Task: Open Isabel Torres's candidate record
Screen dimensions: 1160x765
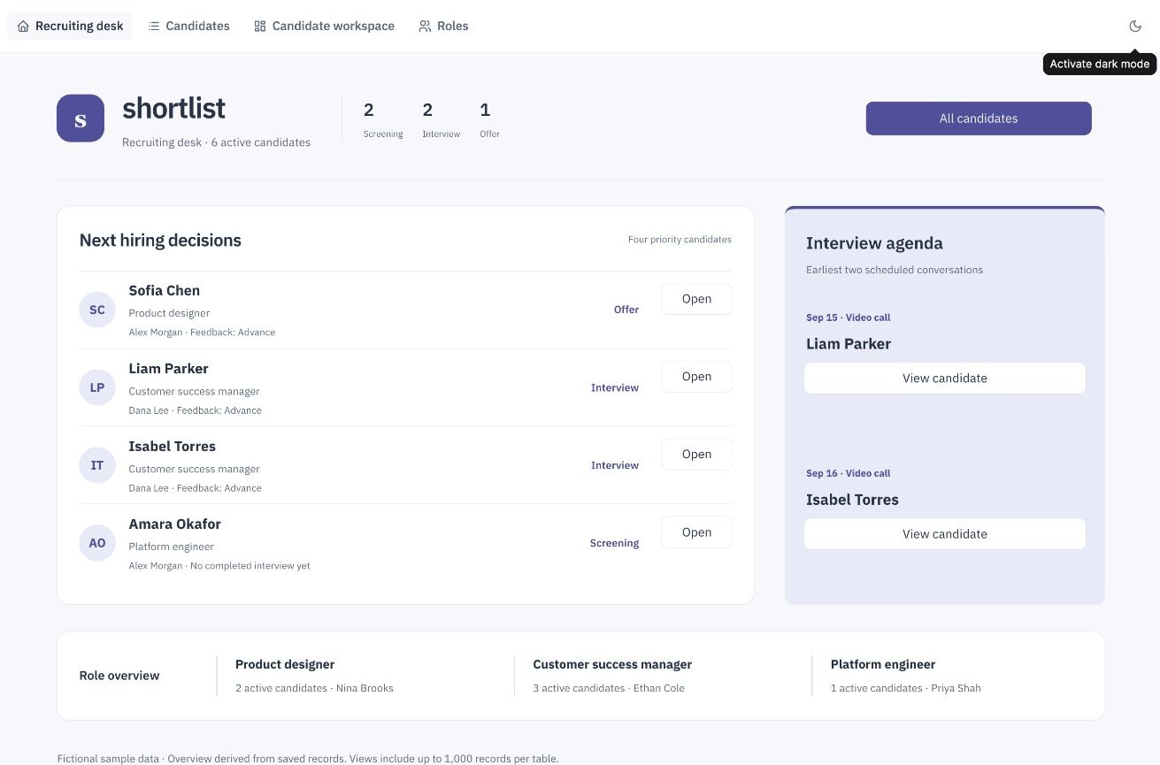Action: [x=696, y=455]
